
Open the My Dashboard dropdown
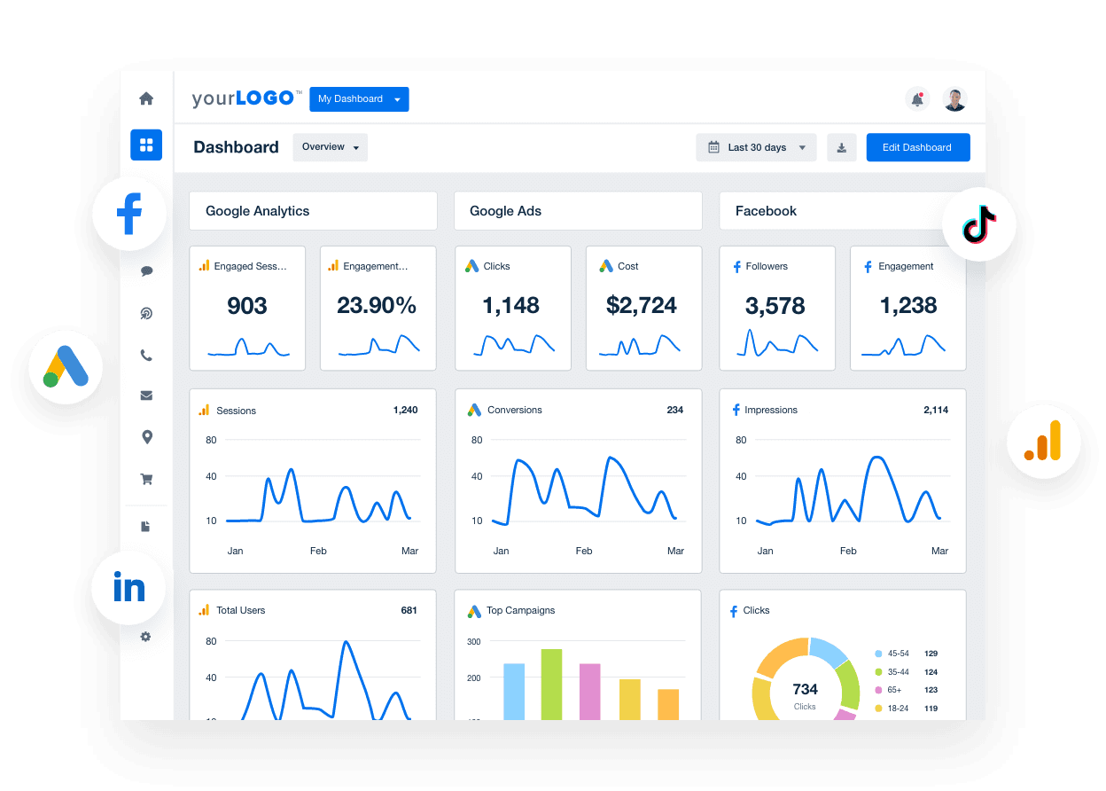[358, 99]
